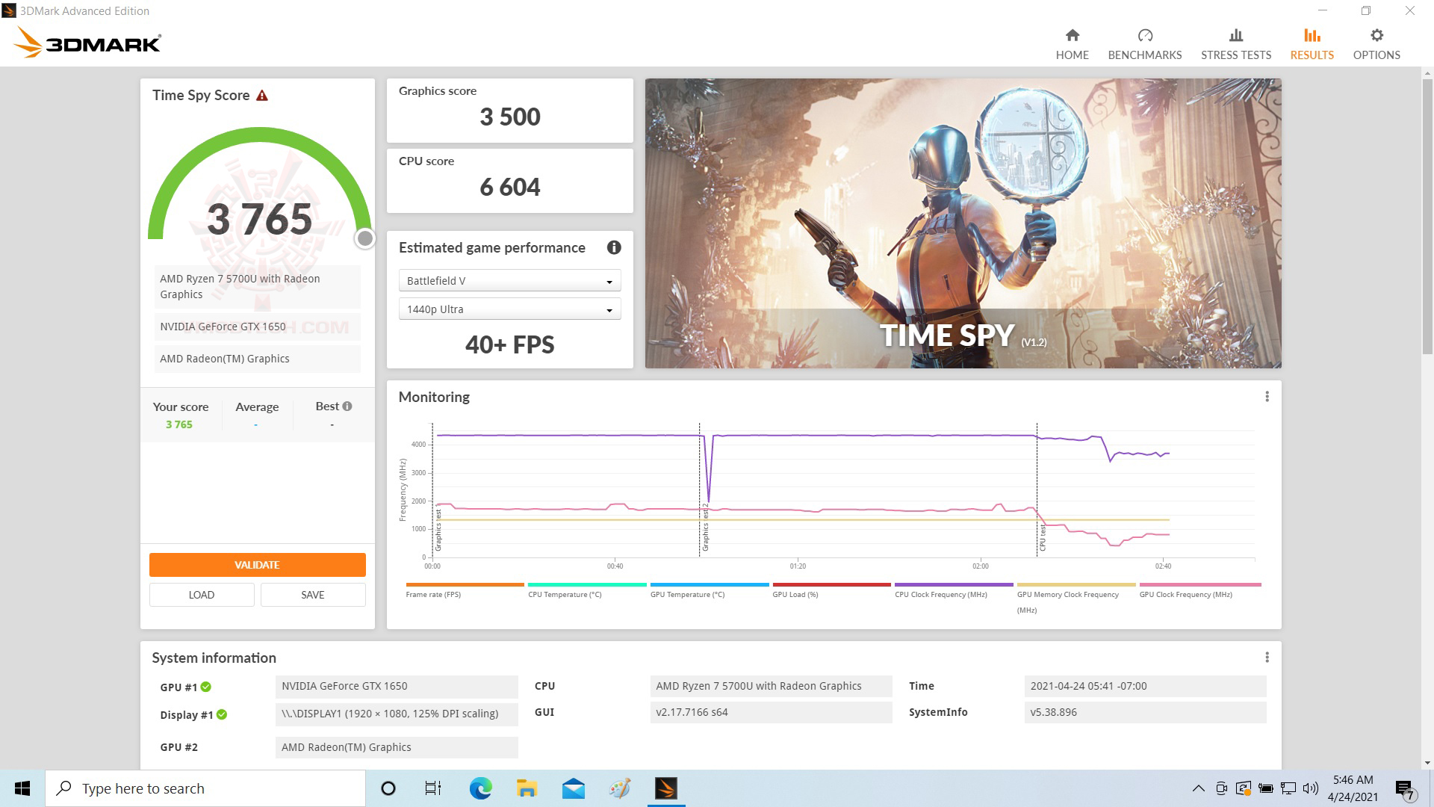
Task: Click the Windows taskbar search box
Action: click(x=205, y=788)
